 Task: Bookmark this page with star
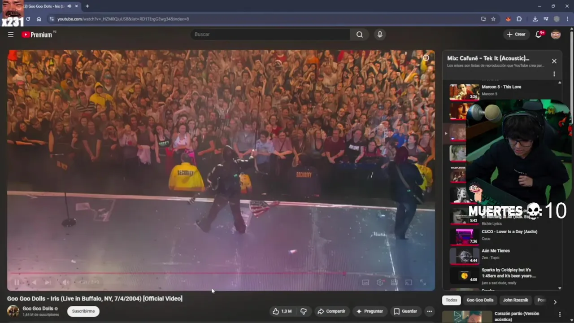click(x=493, y=19)
